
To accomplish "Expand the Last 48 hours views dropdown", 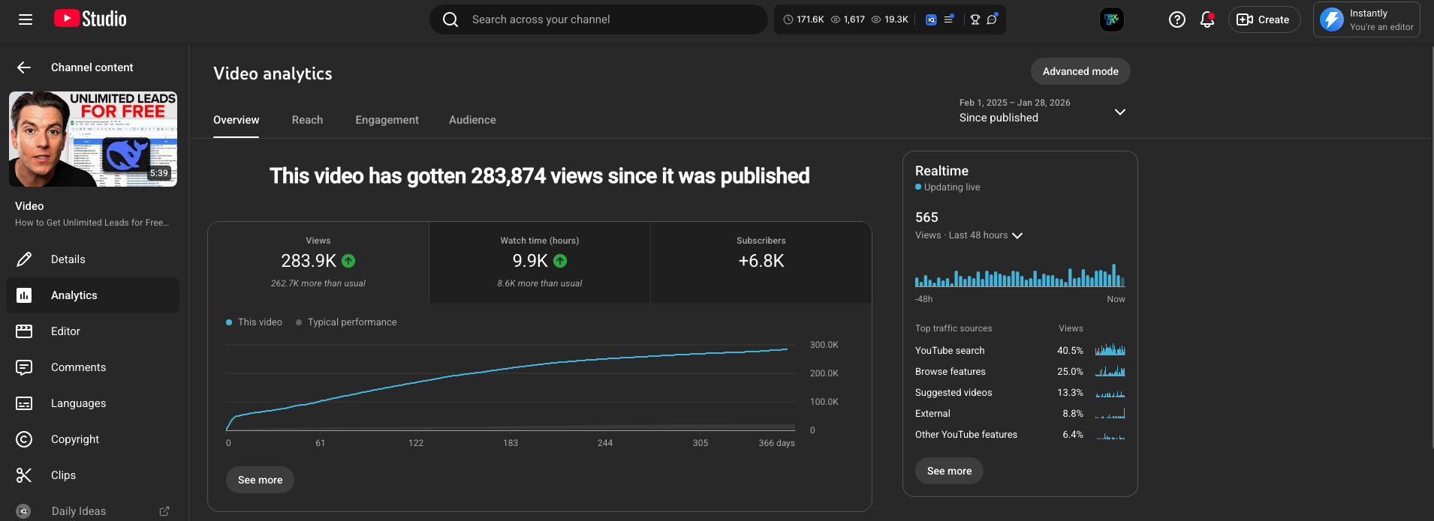I will click(1017, 235).
